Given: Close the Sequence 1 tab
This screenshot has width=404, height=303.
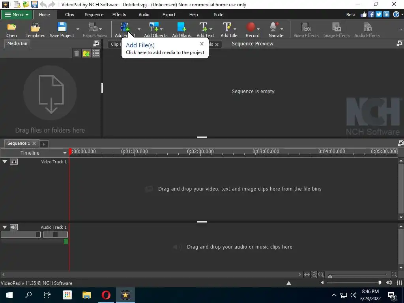Looking at the screenshot, I should click(x=34, y=143).
